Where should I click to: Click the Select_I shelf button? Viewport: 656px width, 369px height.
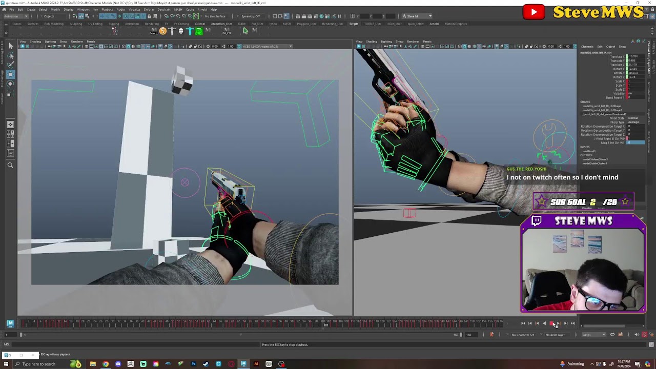[154, 31]
